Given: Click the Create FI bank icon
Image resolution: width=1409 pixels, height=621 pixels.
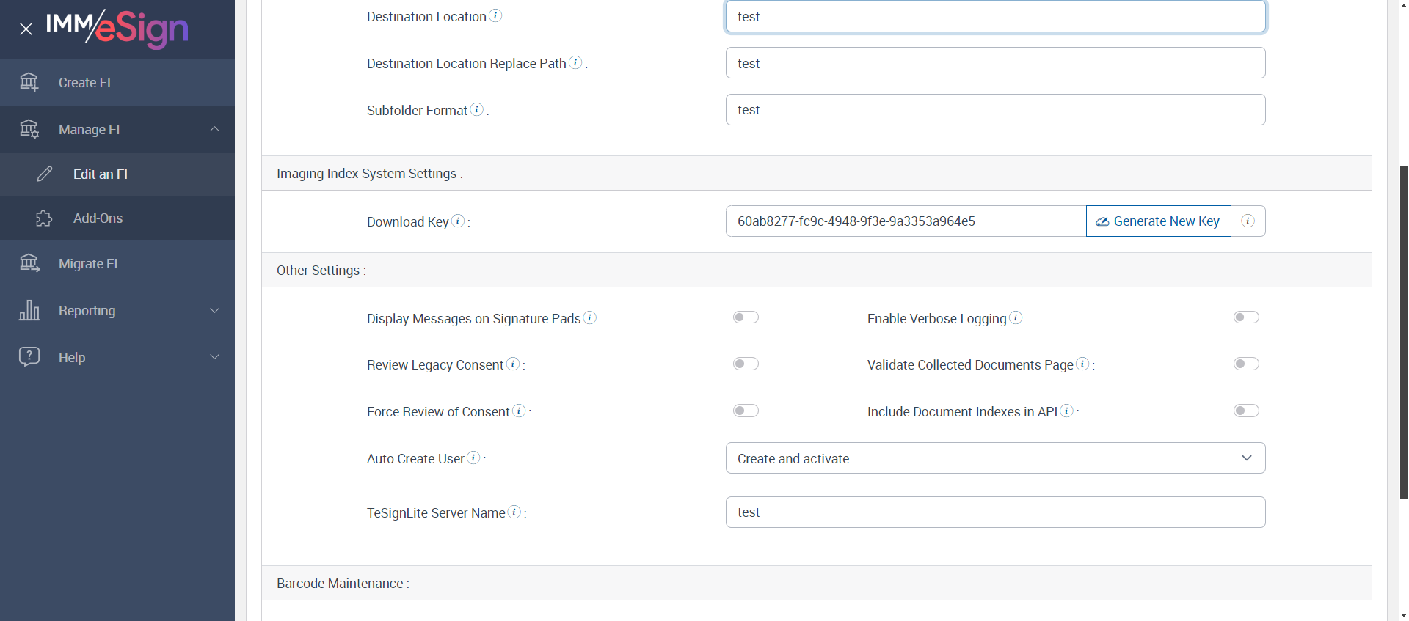Looking at the screenshot, I should (x=29, y=82).
